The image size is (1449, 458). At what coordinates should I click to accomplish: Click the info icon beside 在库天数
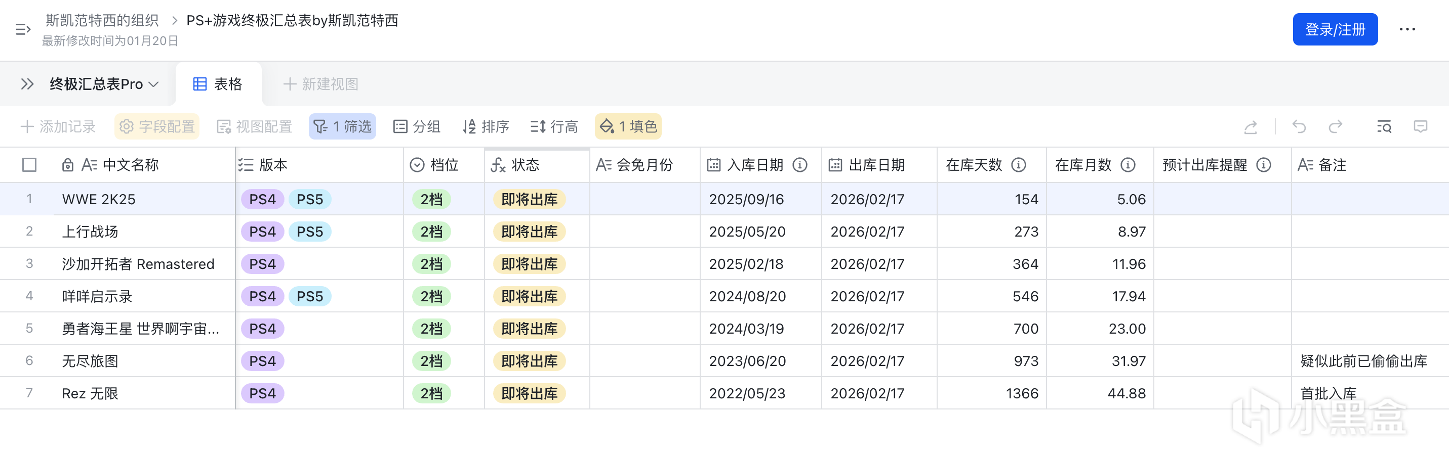point(1019,165)
